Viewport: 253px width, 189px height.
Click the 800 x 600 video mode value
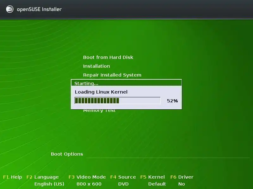click(x=89, y=184)
